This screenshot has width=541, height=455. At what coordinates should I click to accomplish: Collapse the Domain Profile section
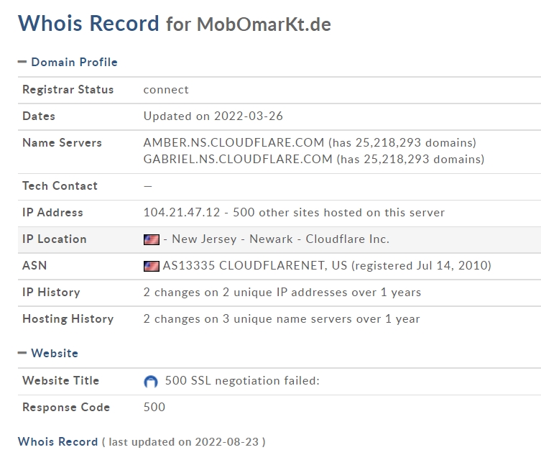[68, 62]
